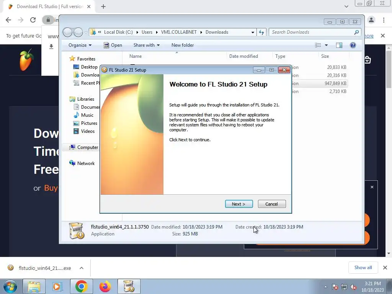Image resolution: width=392 pixels, height=294 pixels.
Task: Open Windows Media Player from taskbar
Action: [x=57, y=286]
